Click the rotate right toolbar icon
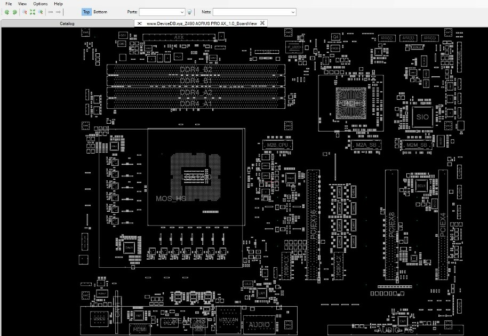The width and height of the screenshot is (488, 336). pyautogui.click(x=14, y=12)
